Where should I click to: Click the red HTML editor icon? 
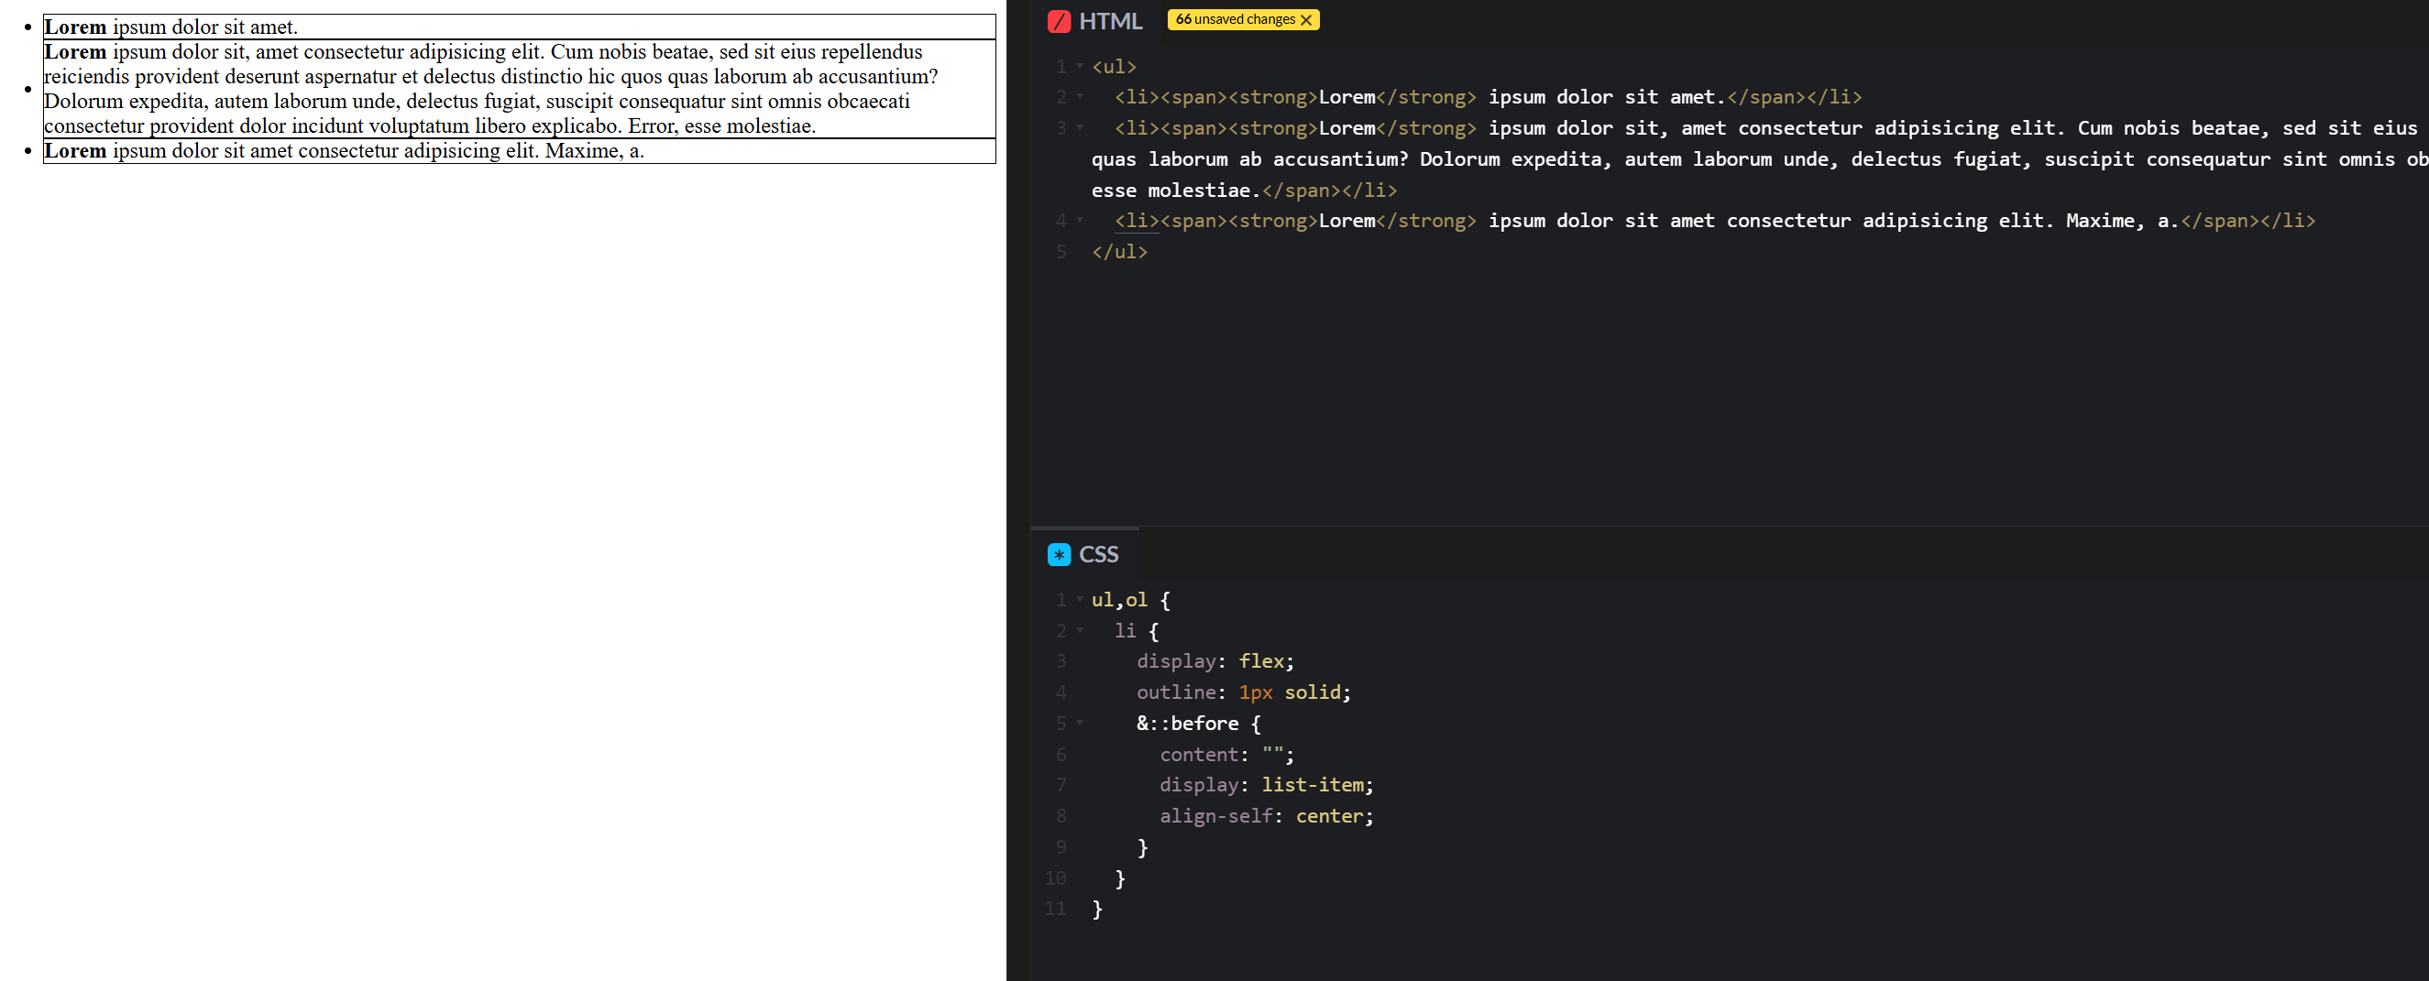click(1059, 21)
